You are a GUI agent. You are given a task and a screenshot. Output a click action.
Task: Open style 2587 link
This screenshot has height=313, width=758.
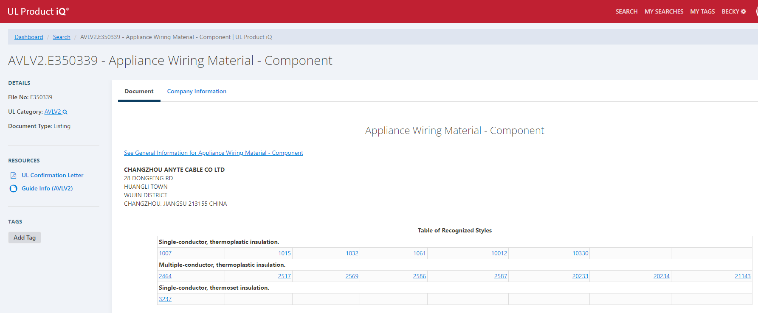tap(501, 276)
